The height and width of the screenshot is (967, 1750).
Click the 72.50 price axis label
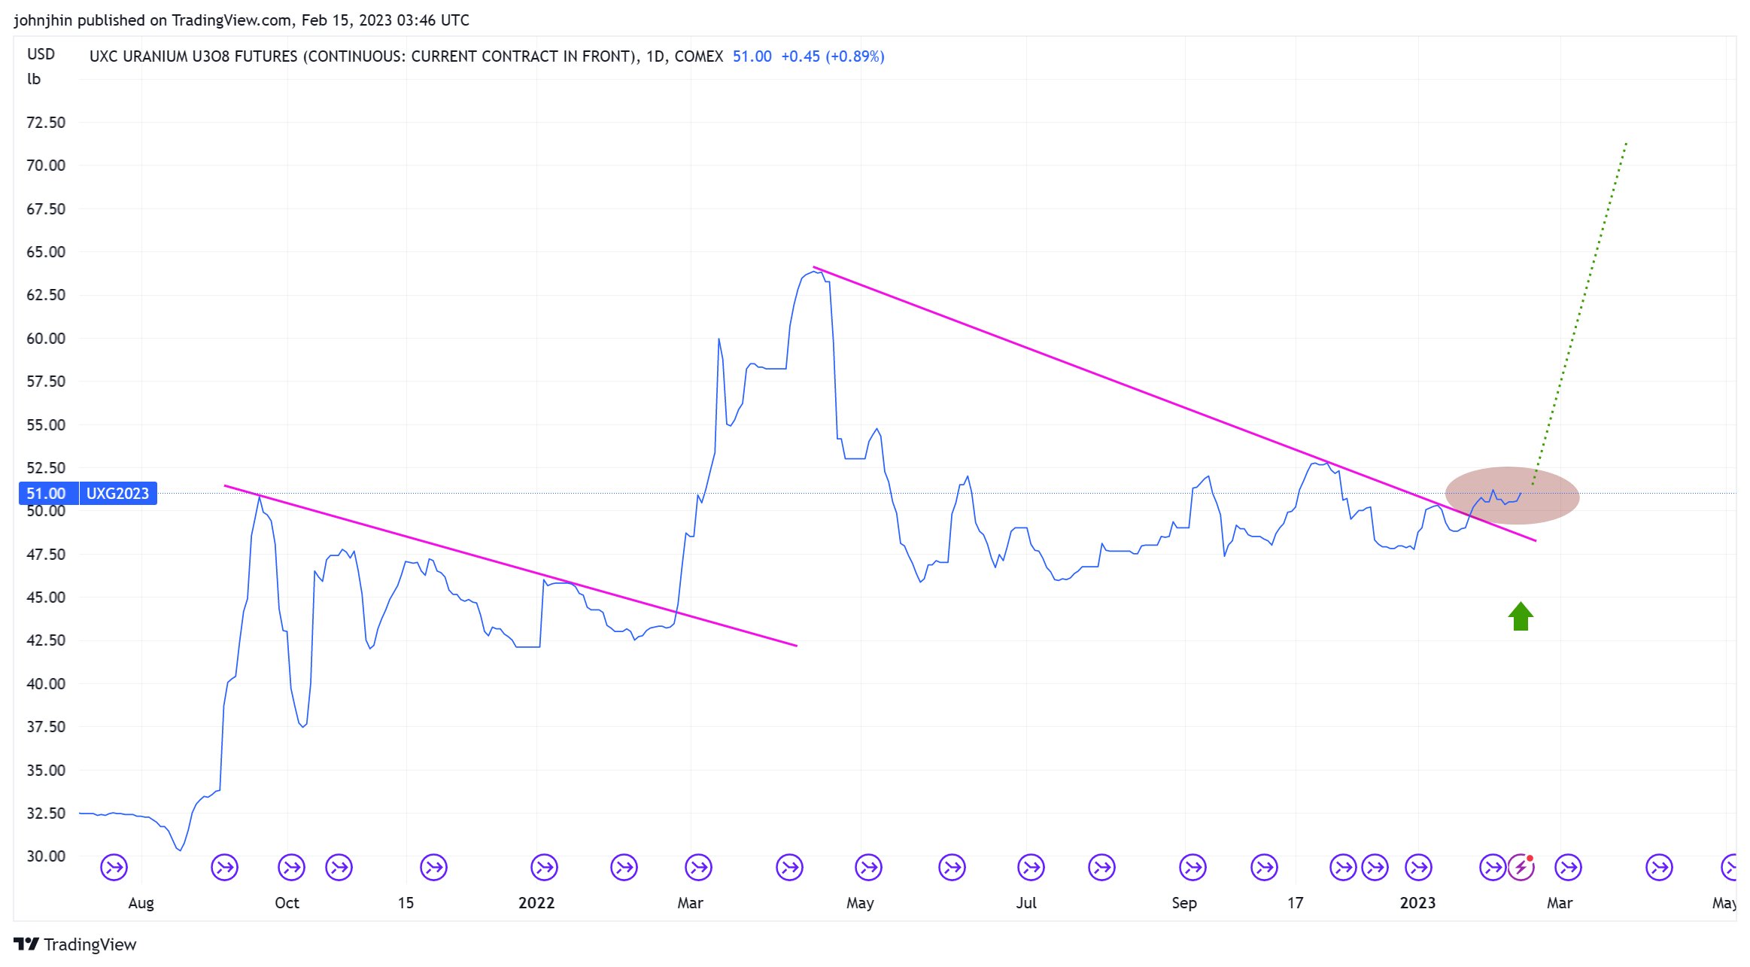[x=46, y=122]
